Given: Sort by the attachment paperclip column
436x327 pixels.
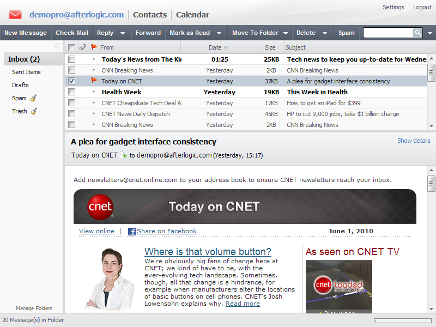Looking at the screenshot, I should pyautogui.click(x=83, y=47).
